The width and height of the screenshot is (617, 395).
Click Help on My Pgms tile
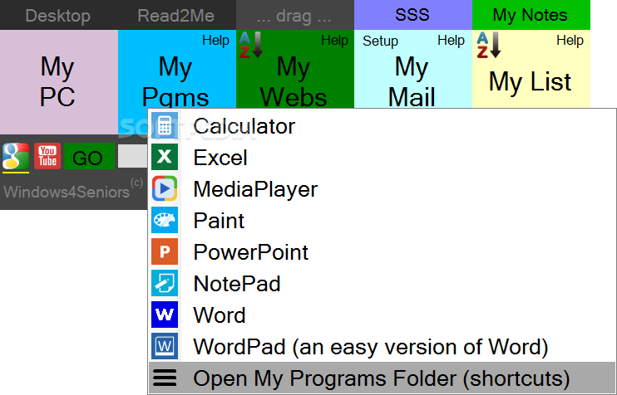pyautogui.click(x=215, y=40)
